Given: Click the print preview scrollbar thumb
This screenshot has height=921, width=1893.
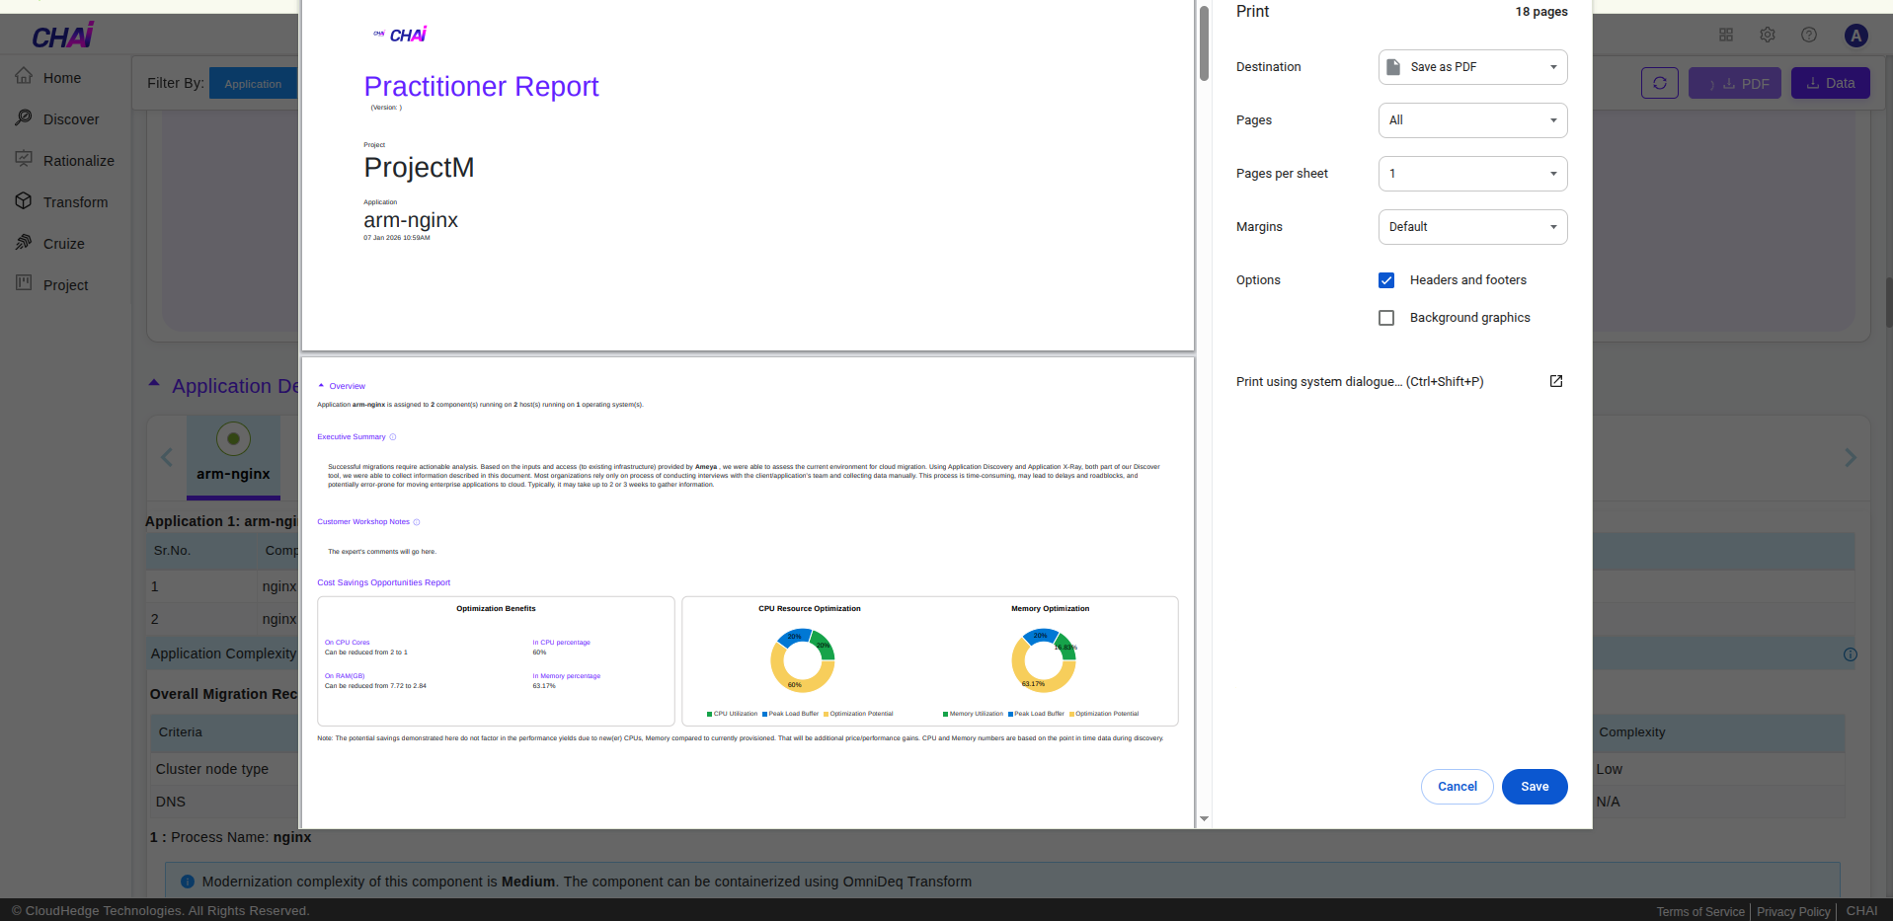Looking at the screenshot, I should [x=1204, y=43].
